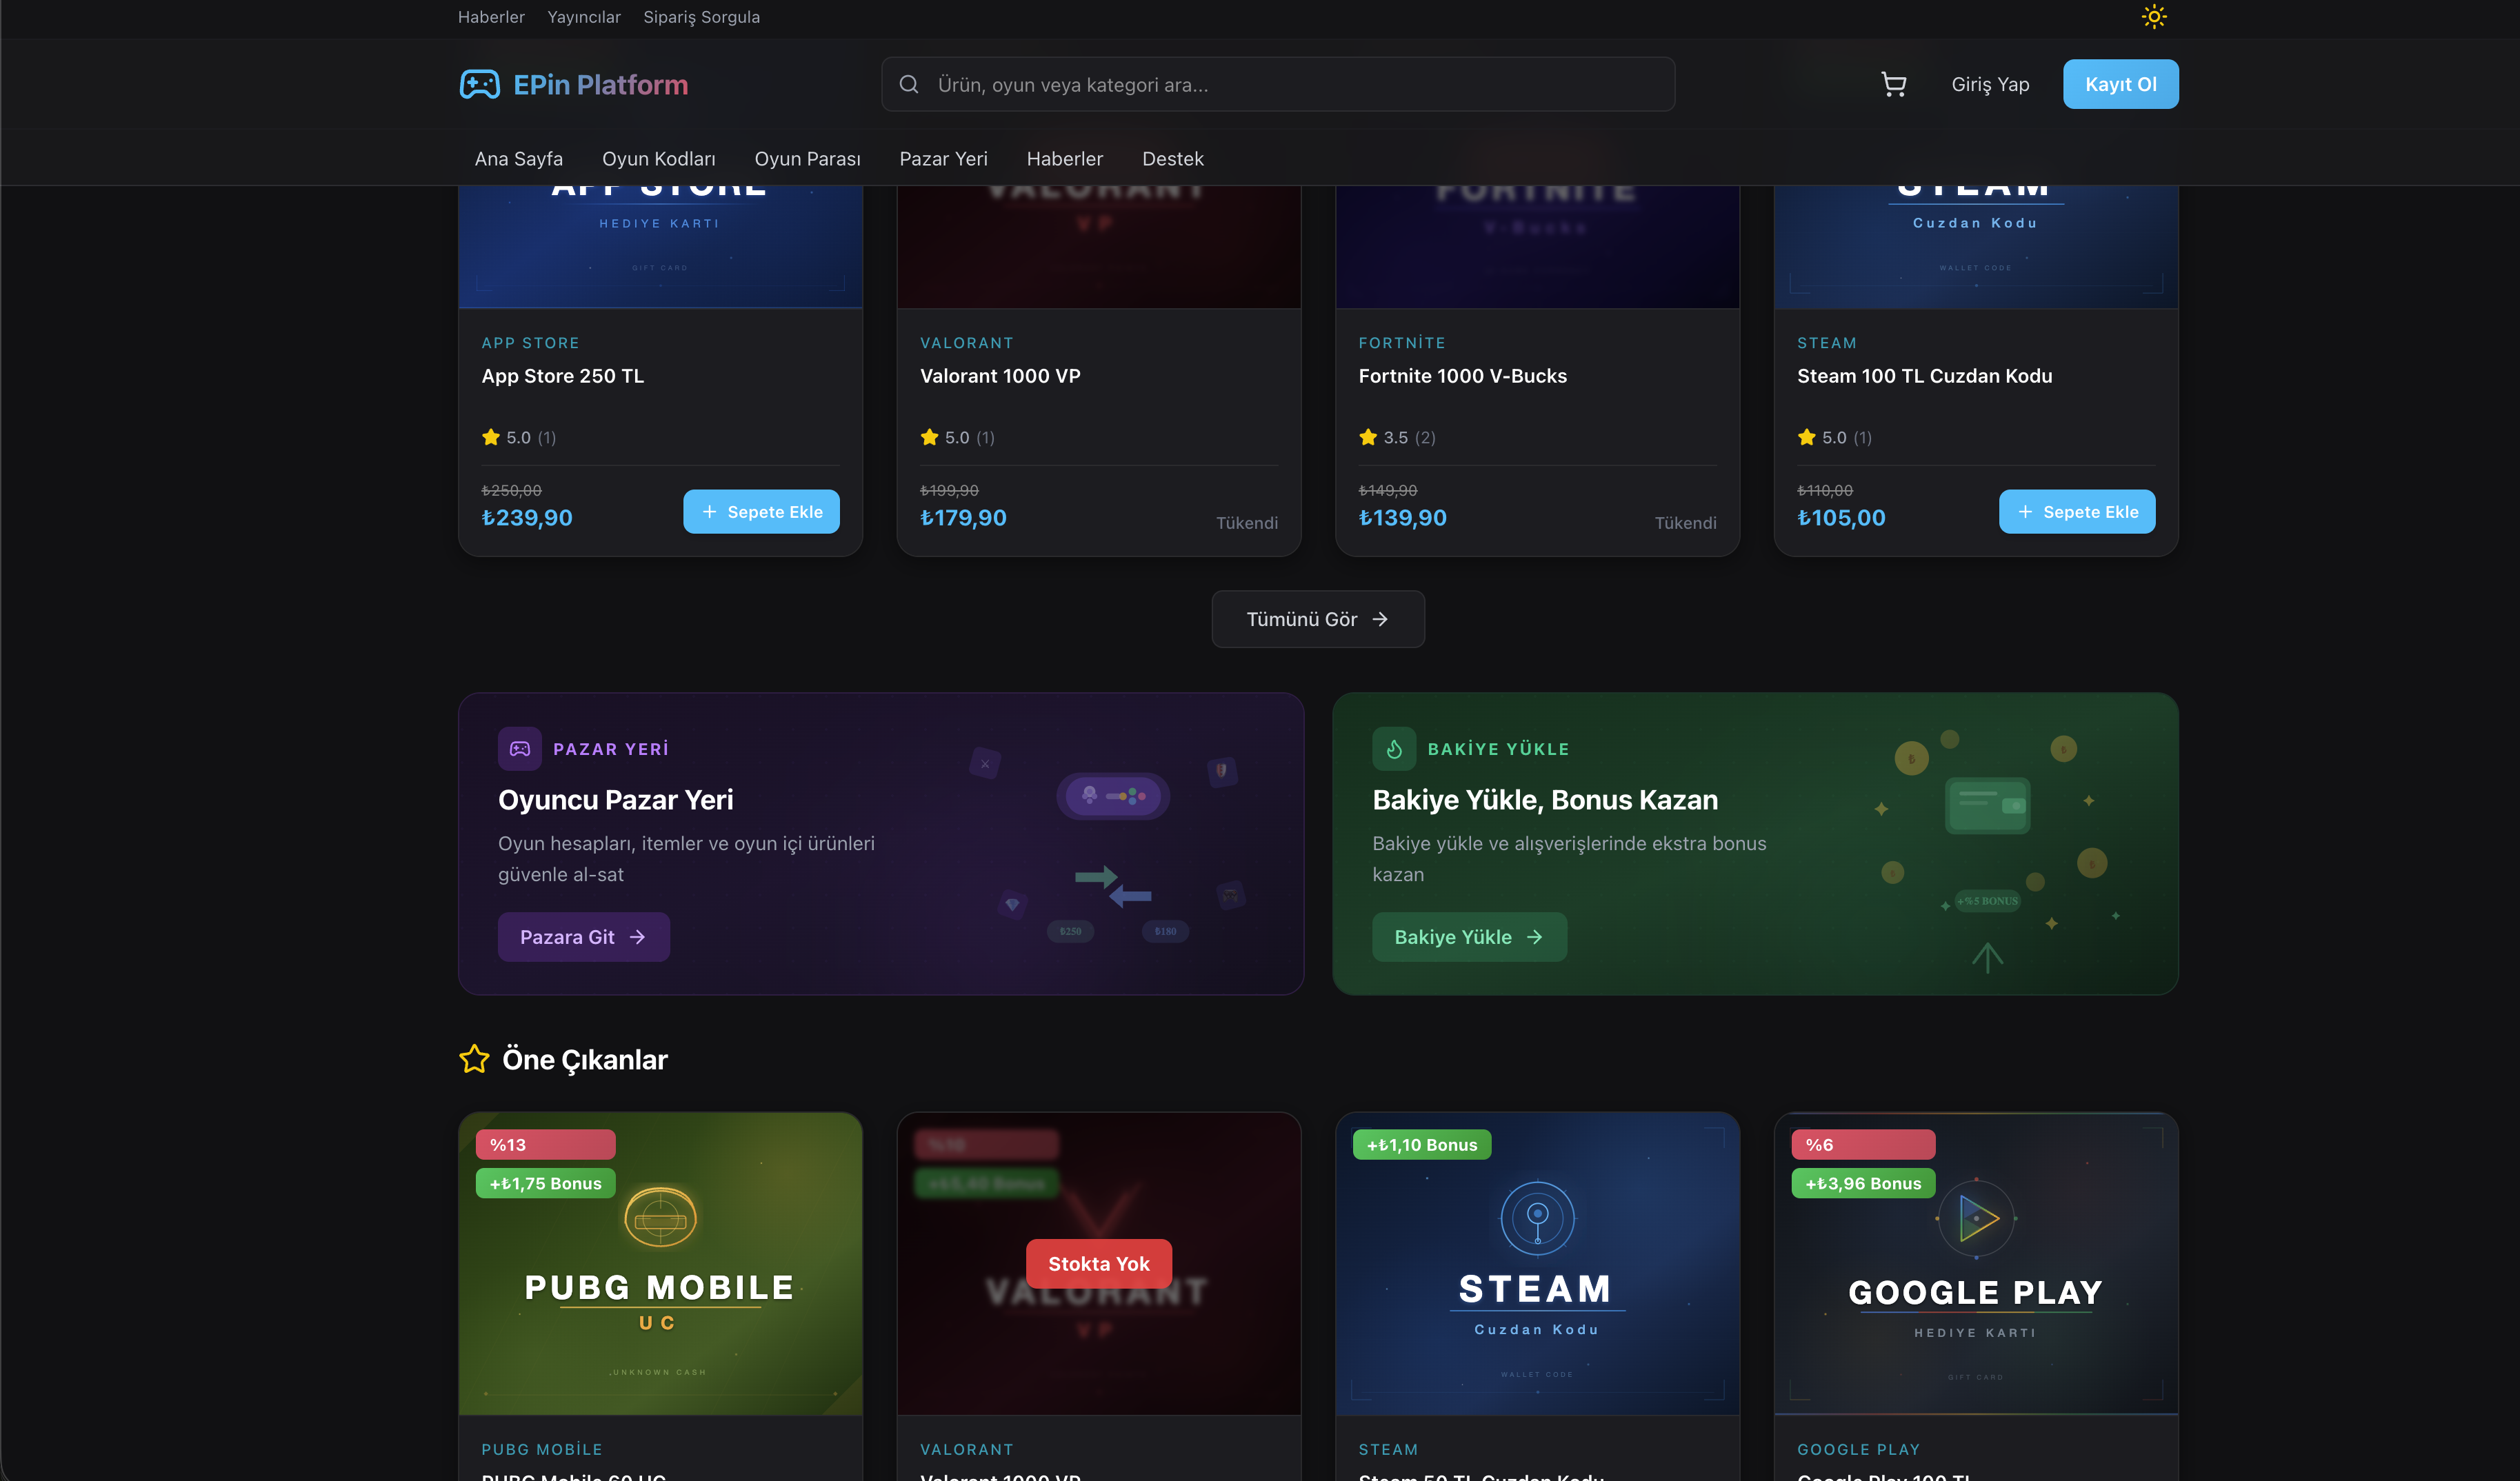Click the search magnifier icon
The image size is (2520, 1481).
coord(909,85)
